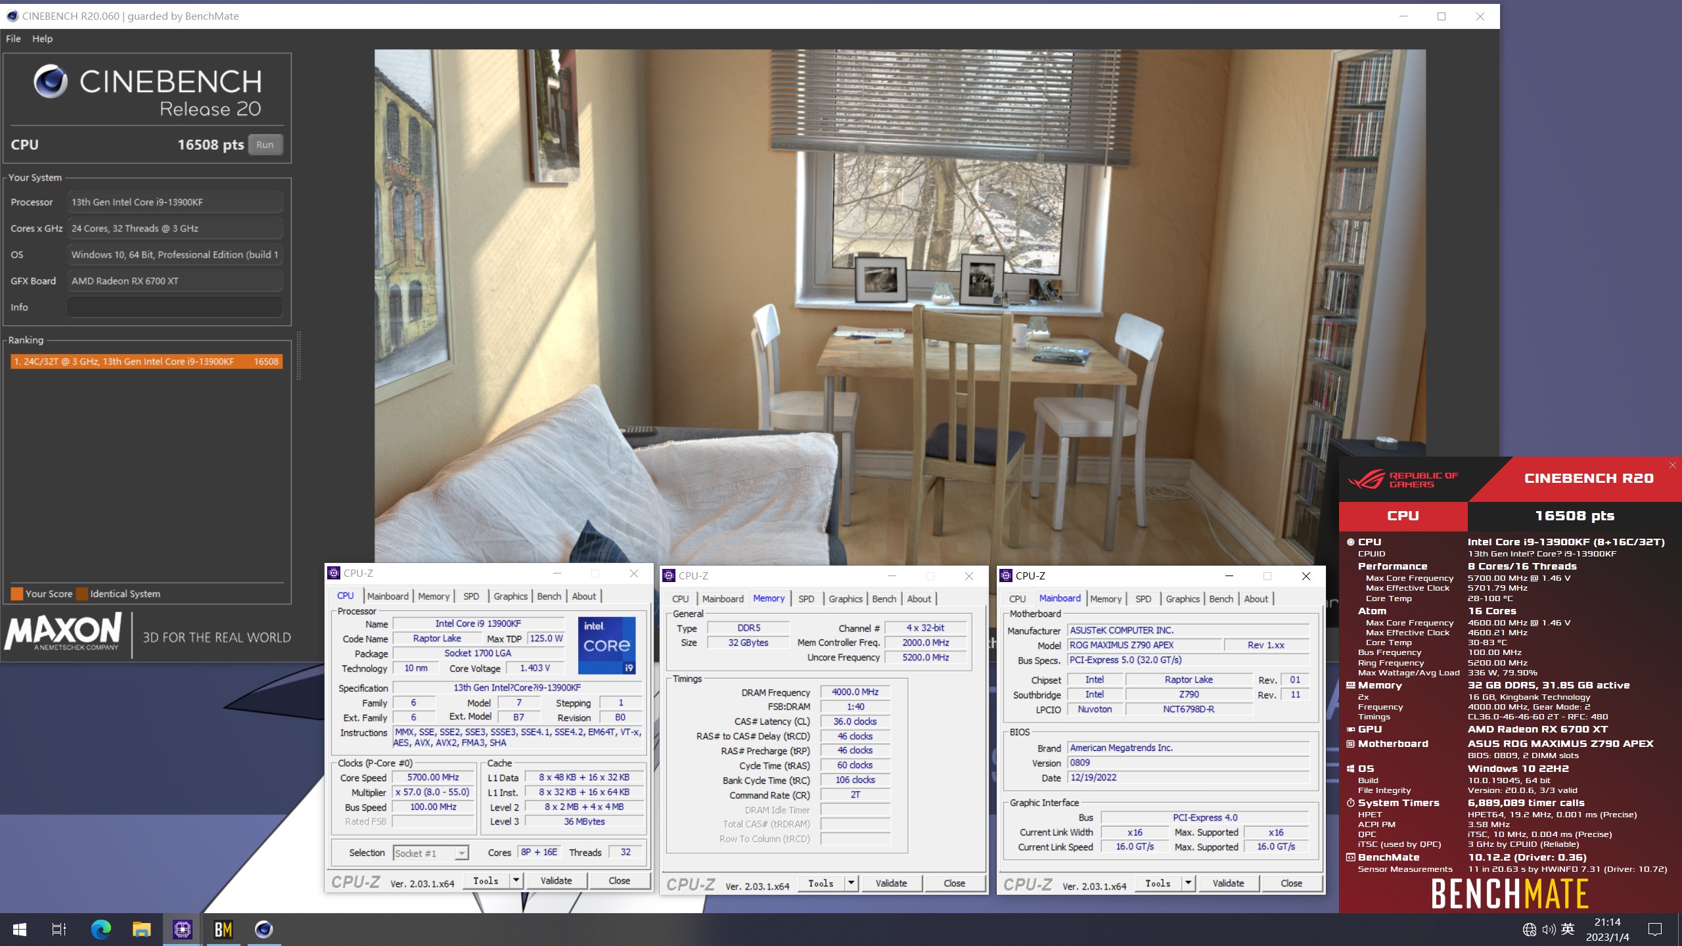Click the Intel Core i9 badge in CPU-Z

point(606,645)
